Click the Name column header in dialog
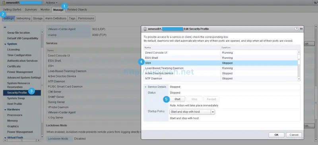Screen dimensions: 318x145 pos(182,47)
